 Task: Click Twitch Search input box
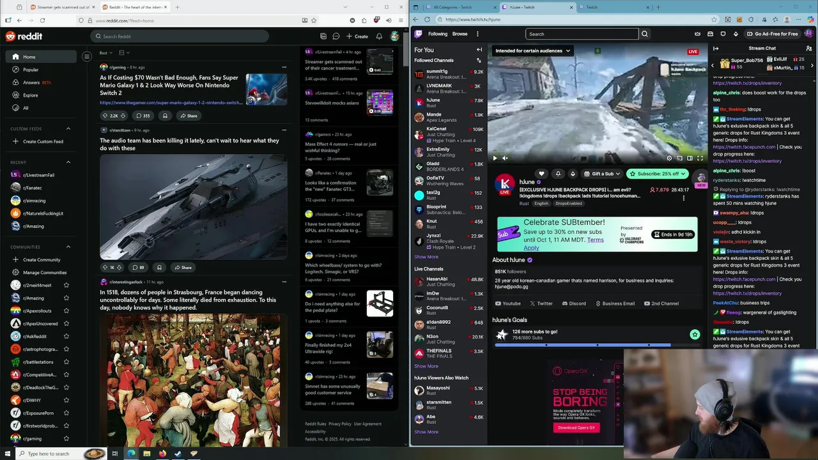(582, 34)
